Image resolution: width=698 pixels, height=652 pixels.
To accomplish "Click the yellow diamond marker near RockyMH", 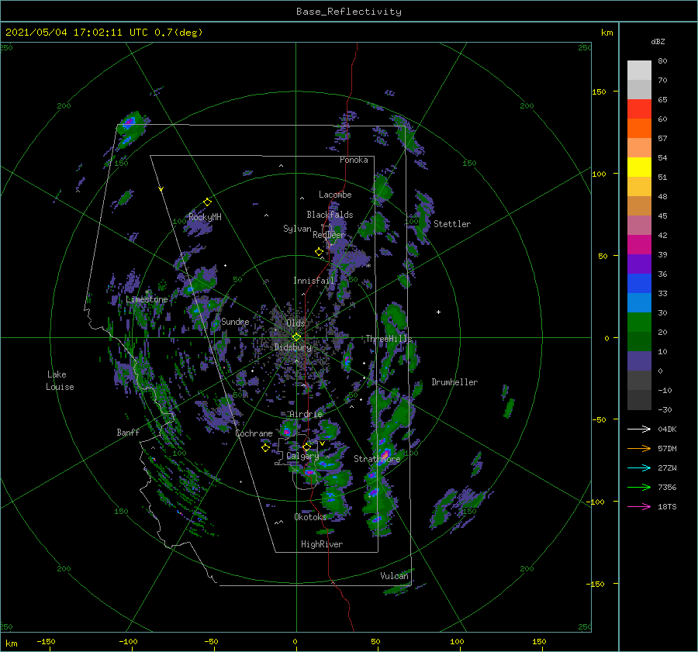I will [207, 202].
